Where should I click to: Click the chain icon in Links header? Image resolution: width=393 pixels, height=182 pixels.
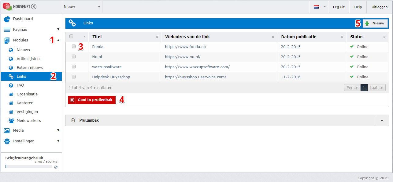72,23
